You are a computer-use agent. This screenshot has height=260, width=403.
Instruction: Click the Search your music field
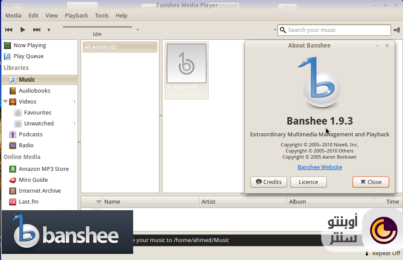click(x=334, y=30)
